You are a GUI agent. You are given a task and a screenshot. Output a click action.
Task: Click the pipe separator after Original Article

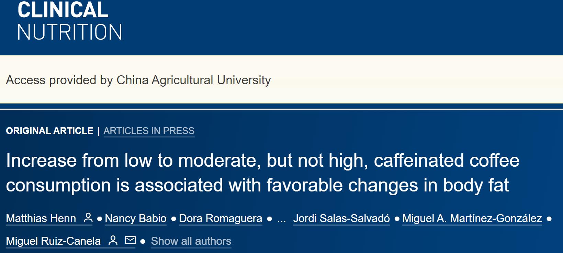click(99, 131)
